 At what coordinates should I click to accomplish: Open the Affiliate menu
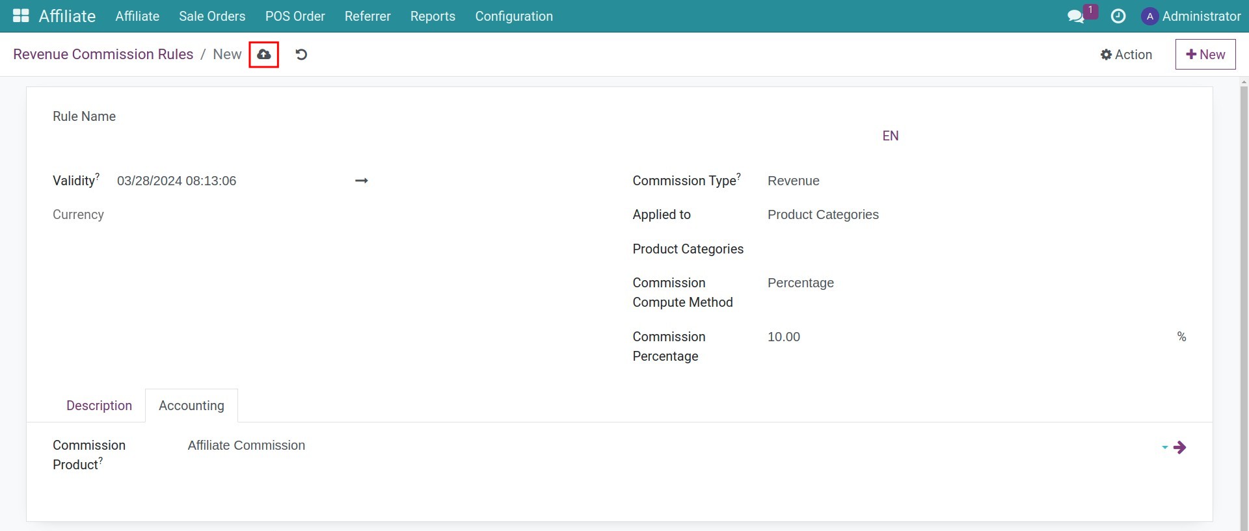pos(137,16)
